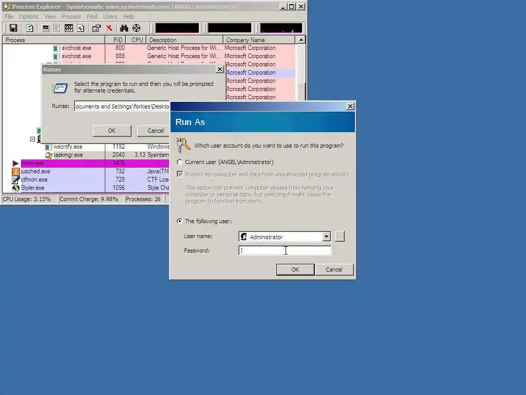Click the icon beside svchost.exe PID 888
This screenshot has height=395, width=526.
tap(57, 56)
